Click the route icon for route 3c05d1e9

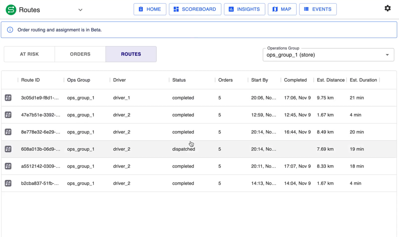(8, 98)
